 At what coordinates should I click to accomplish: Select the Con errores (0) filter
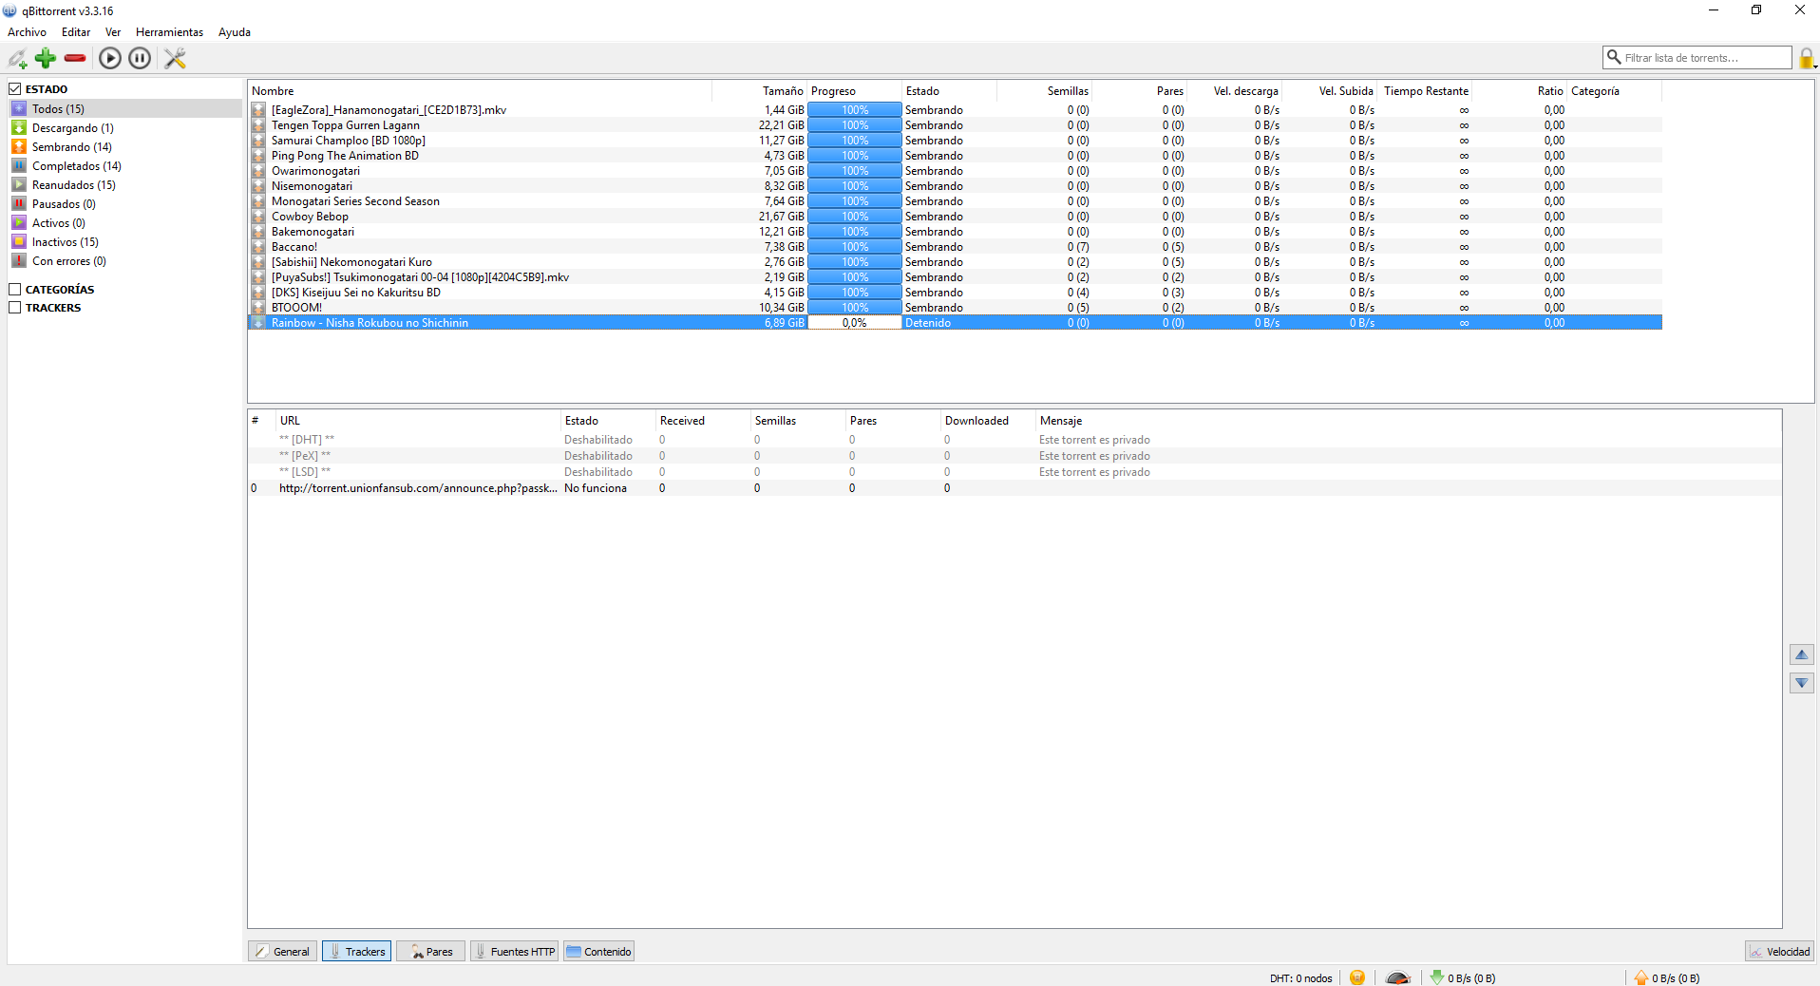124,261
